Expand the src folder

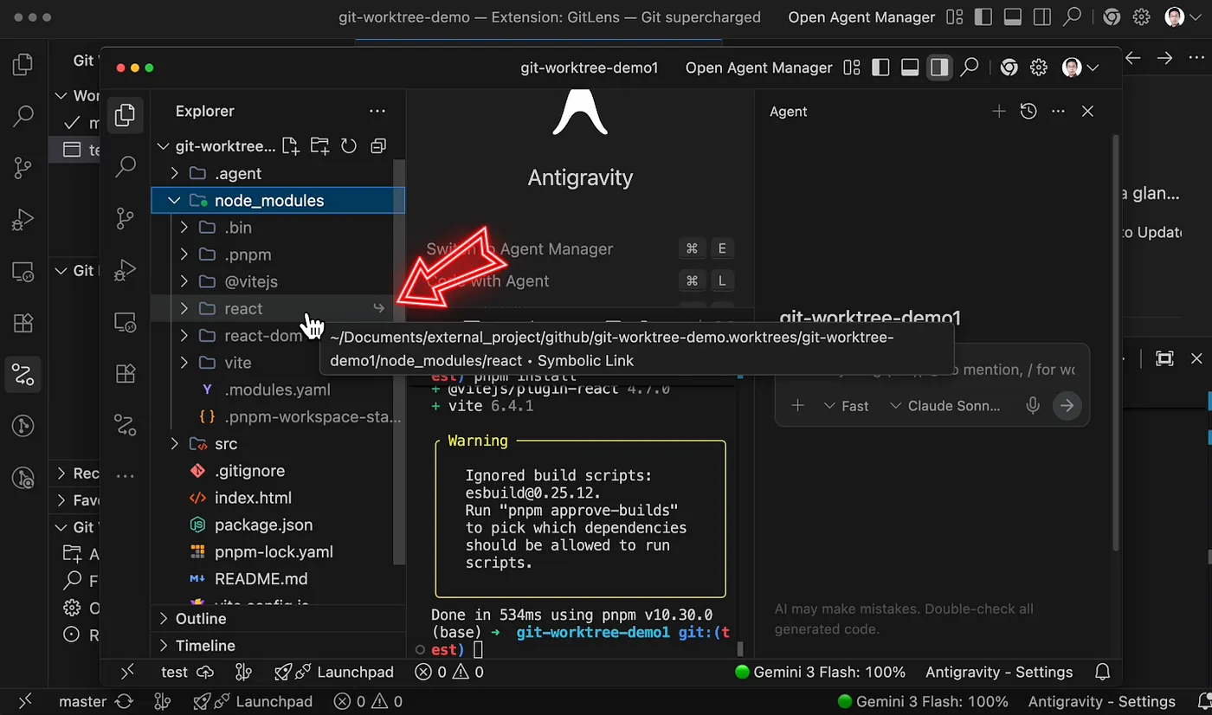[278, 443]
